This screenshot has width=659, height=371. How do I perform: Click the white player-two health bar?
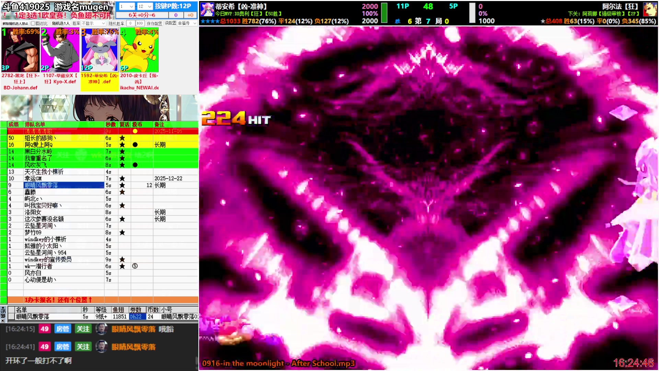click(x=472, y=13)
